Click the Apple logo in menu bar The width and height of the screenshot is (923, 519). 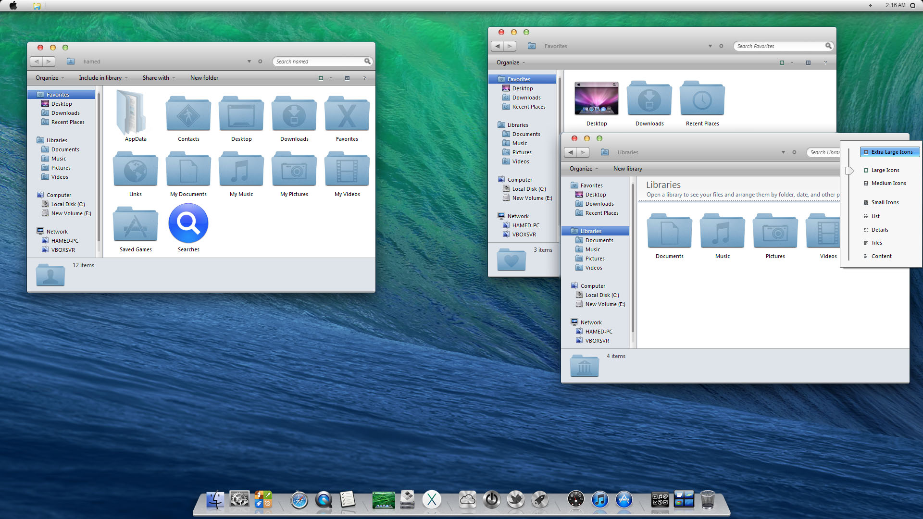[x=13, y=5]
